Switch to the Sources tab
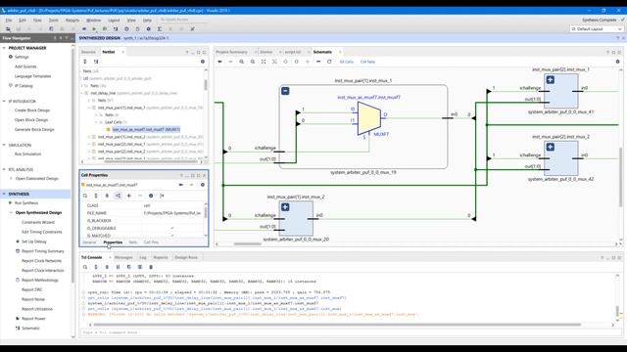This screenshot has height=352, width=627. tap(88, 52)
